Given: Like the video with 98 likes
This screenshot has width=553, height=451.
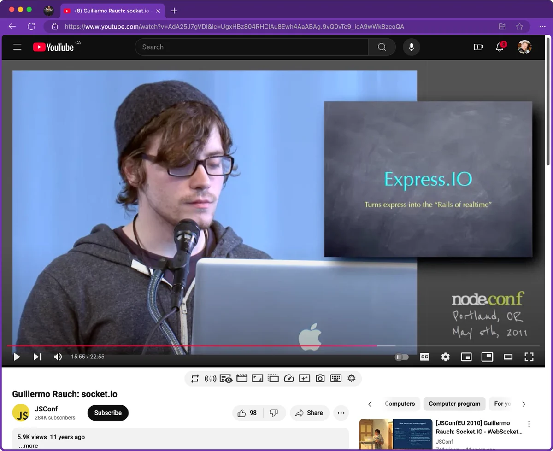Looking at the screenshot, I should click(247, 413).
